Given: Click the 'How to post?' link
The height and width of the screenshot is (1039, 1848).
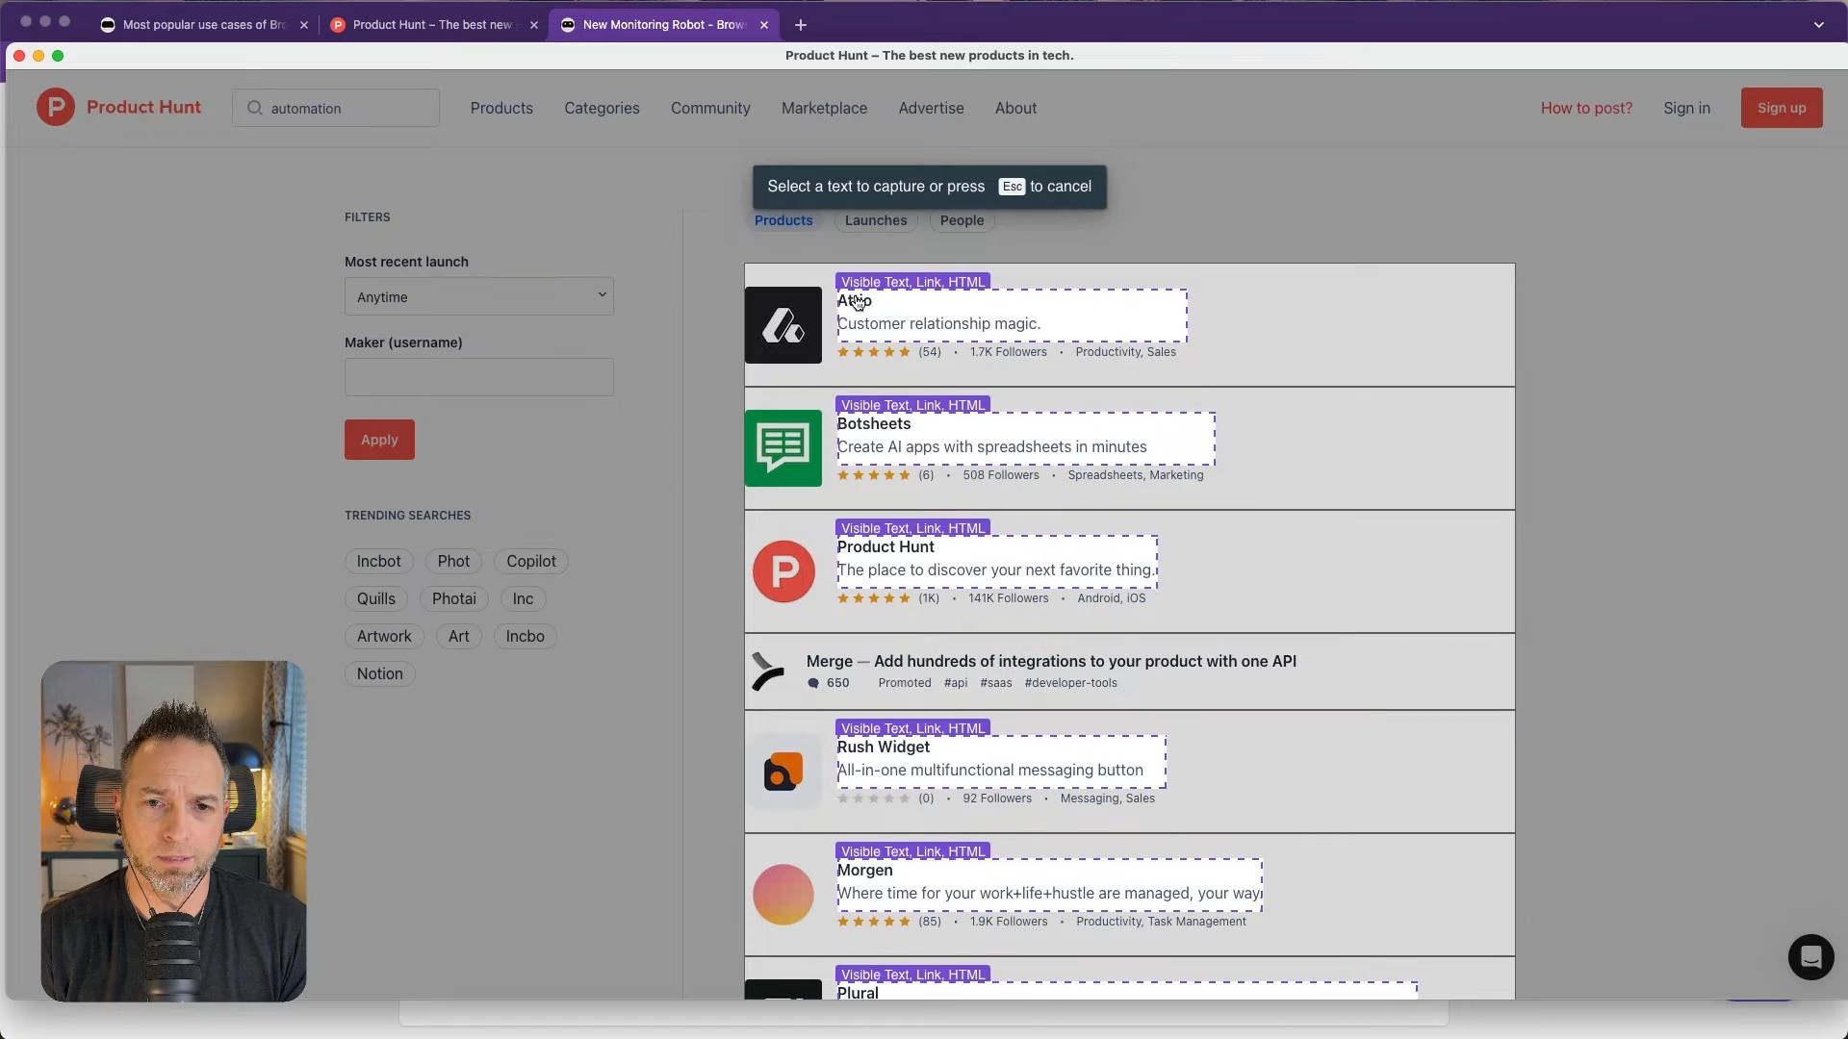Looking at the screenshot, I should [1586, 108].
